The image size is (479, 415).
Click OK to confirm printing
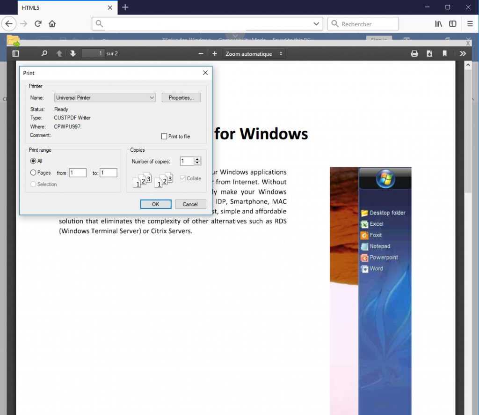tap(156, 204)
